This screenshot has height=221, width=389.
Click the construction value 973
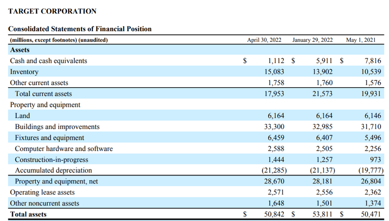pyautogui.click(x=376, y=160)
